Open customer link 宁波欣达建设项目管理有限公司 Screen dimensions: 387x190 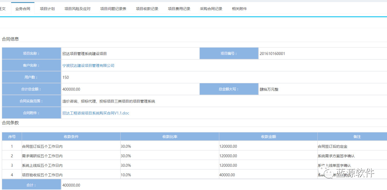click(88, 66)
